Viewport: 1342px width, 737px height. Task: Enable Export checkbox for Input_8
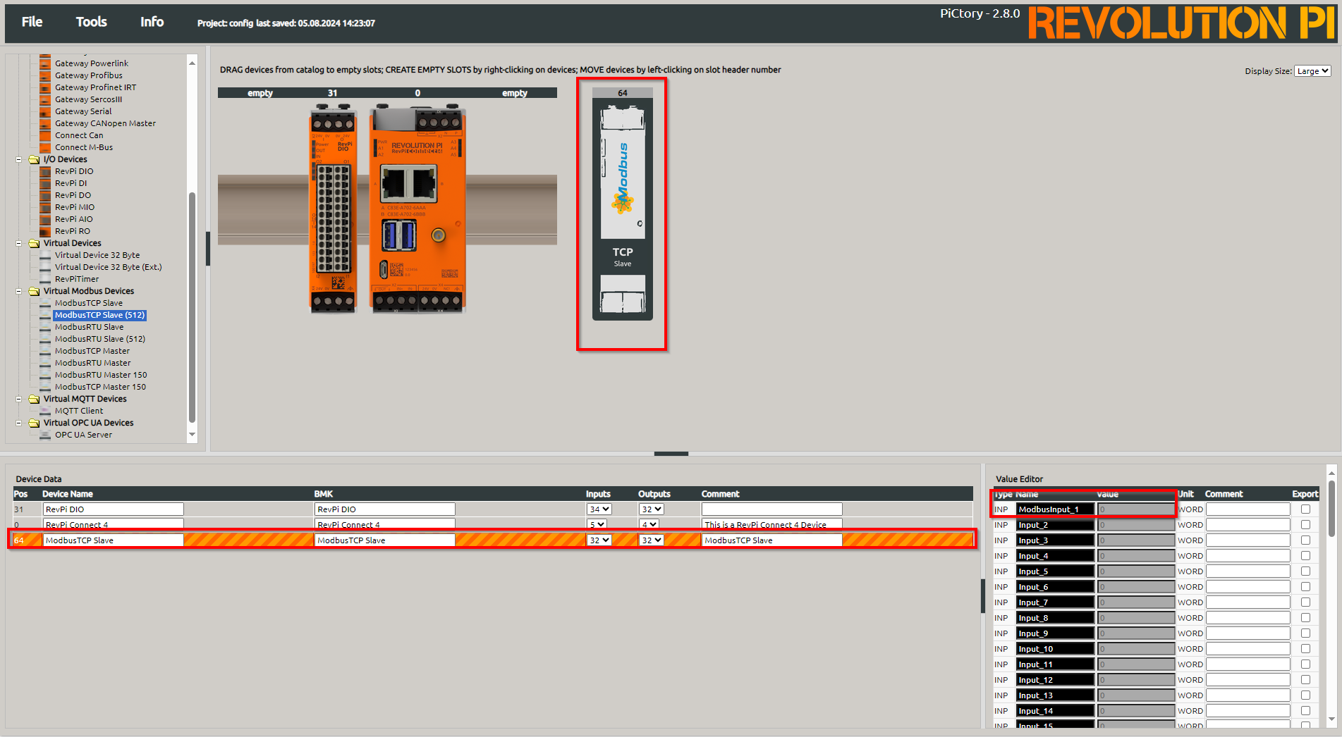pyautogui.click(x=1305, y=618)
